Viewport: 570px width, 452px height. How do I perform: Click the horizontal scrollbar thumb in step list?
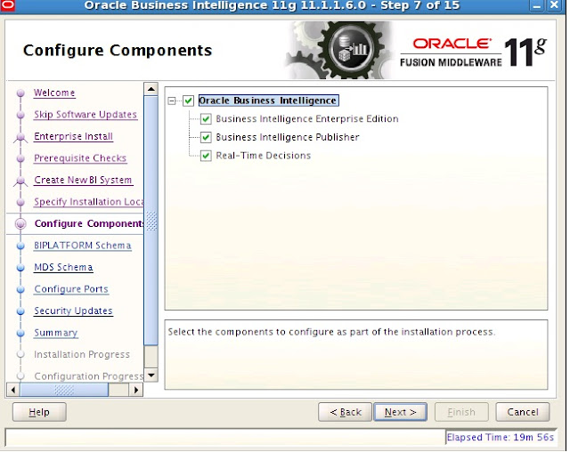pos(64,391)
